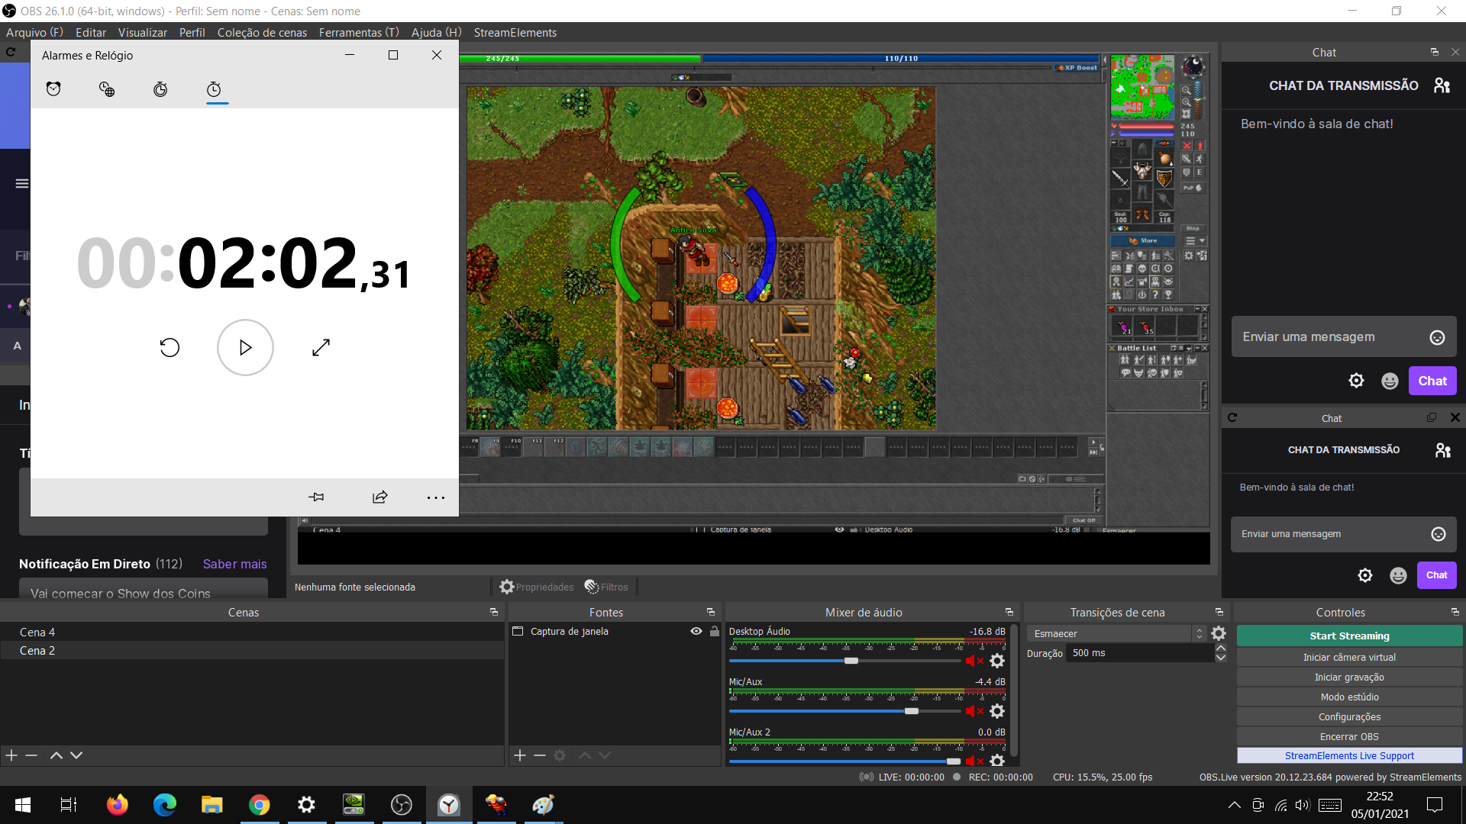Open the Coleção de cenas menu
Screen dimensions: 1466x824
[262, 32]
